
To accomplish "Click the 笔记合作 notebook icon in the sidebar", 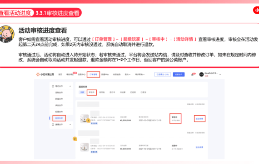I will coord(53,86).
